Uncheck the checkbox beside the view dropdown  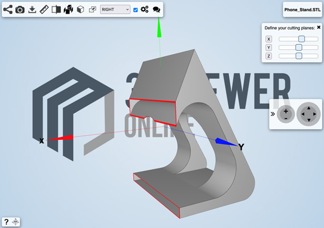click(136, 10)
